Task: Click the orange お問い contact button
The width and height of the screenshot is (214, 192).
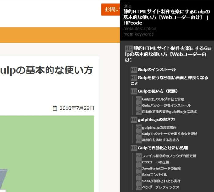Action: pyautogui.click(x=111, y=9)
